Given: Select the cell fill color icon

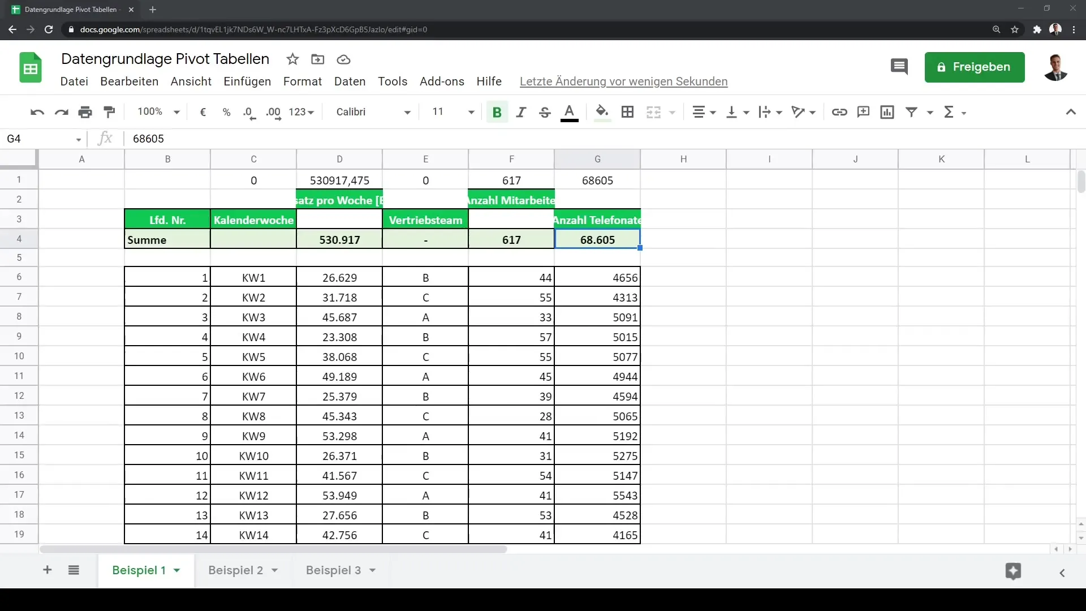Looking at the screenshot, I should click(601, 112).
